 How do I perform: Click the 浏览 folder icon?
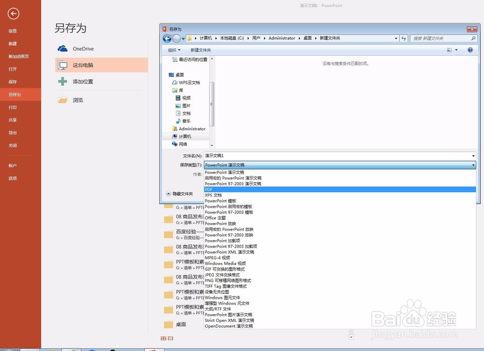[62, 100]
